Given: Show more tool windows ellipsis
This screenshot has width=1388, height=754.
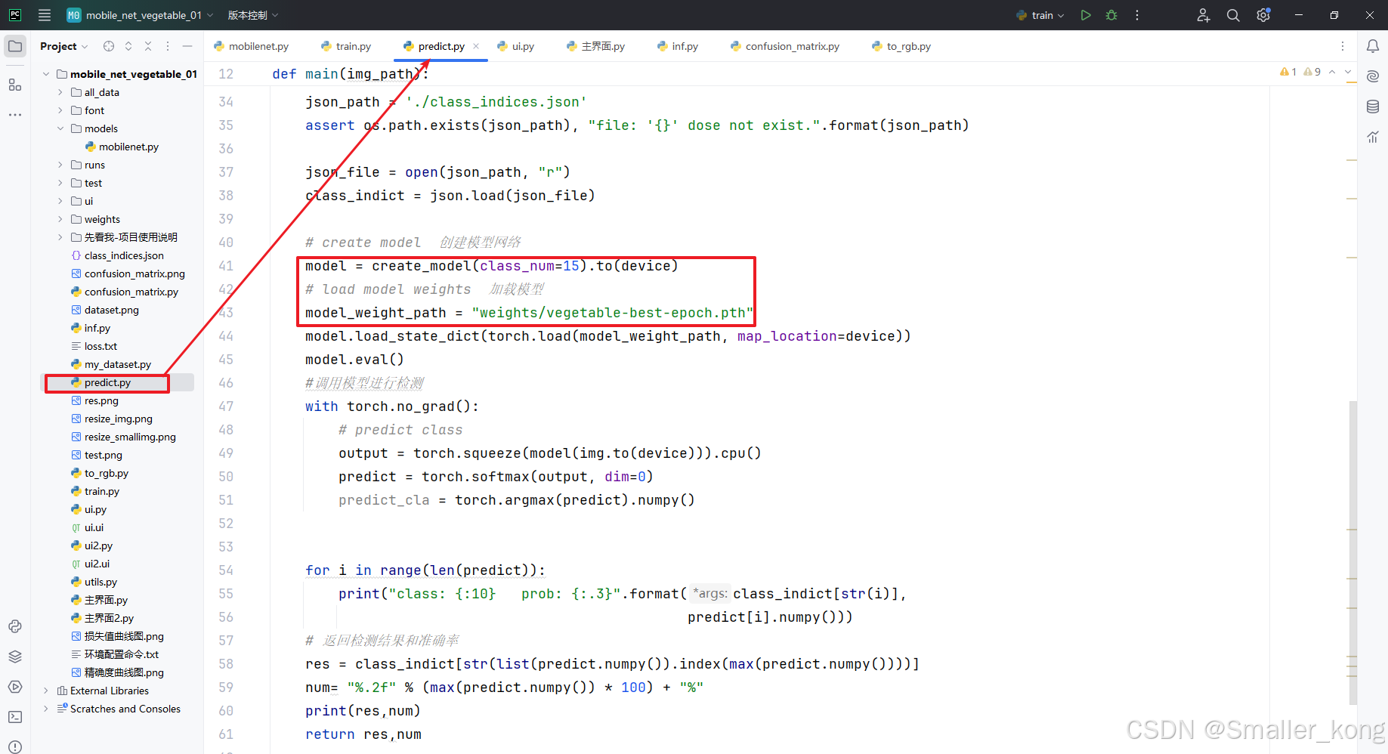Looking at the screenshot, I should click(15, 115).
